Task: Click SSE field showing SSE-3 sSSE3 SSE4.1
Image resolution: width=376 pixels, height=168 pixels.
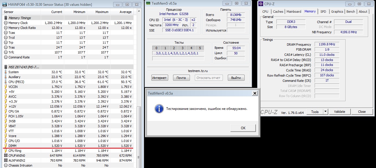Action: pyautogui.click(x=179, y=30)
